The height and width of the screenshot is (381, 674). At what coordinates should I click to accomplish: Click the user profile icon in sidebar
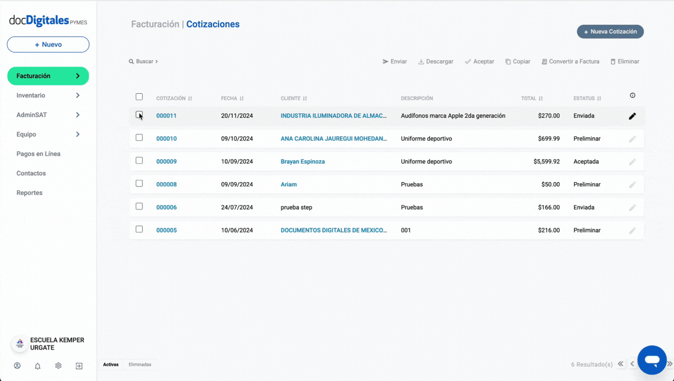pyautogui.click(x=17, y=366)
